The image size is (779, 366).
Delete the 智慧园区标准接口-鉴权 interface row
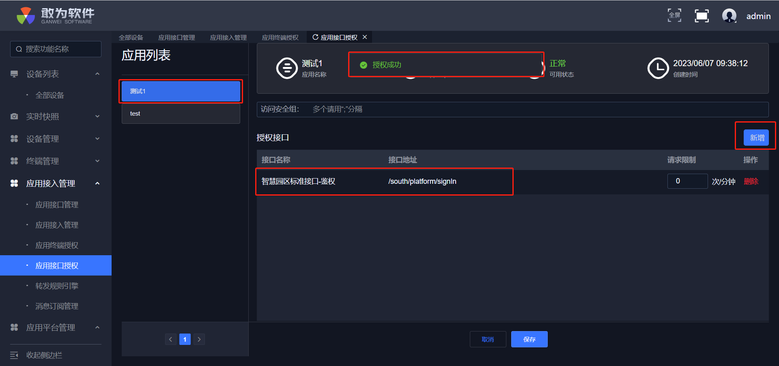tap(751, 181)
